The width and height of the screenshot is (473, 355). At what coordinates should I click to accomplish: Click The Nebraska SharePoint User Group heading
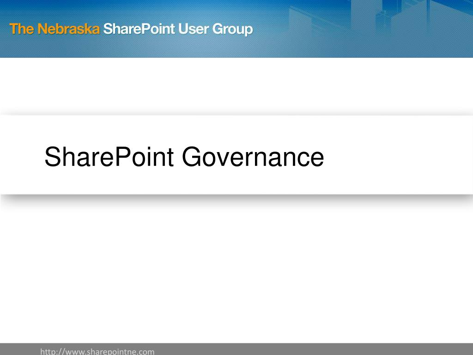(x=131, y=29)
